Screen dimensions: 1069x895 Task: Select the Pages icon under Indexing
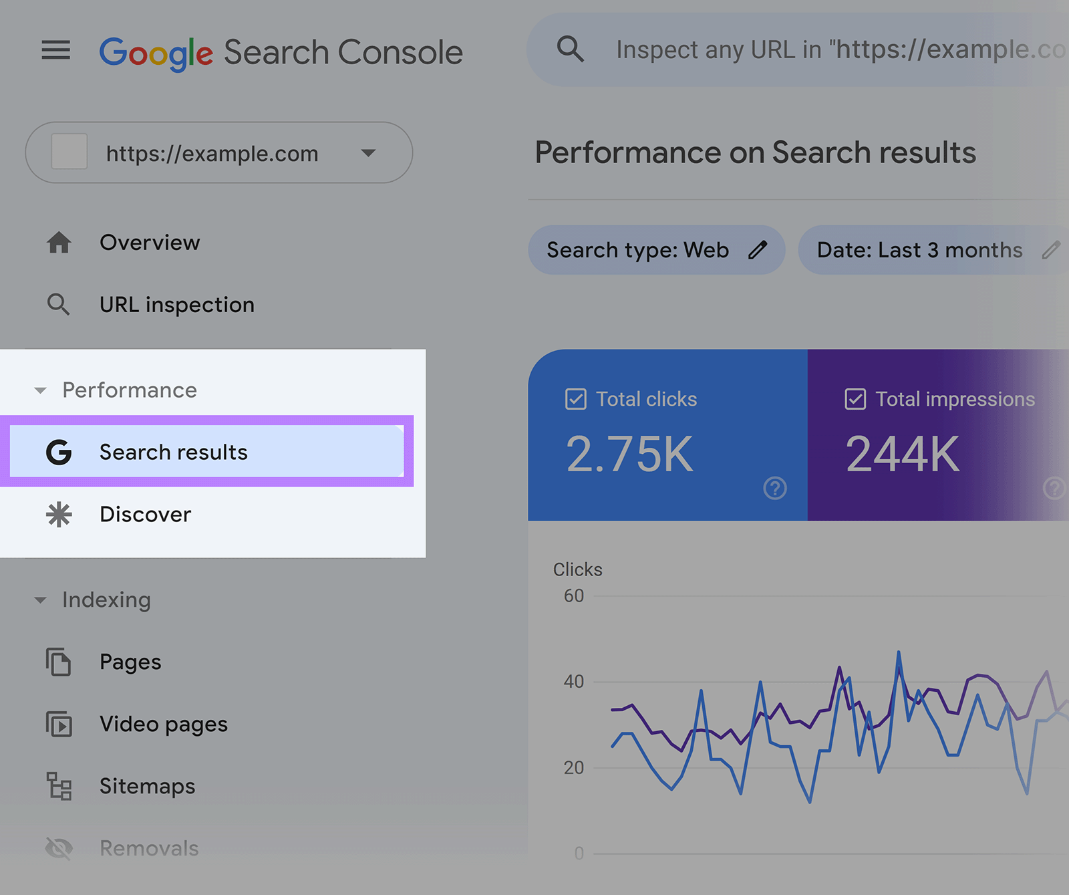point(59,662)
